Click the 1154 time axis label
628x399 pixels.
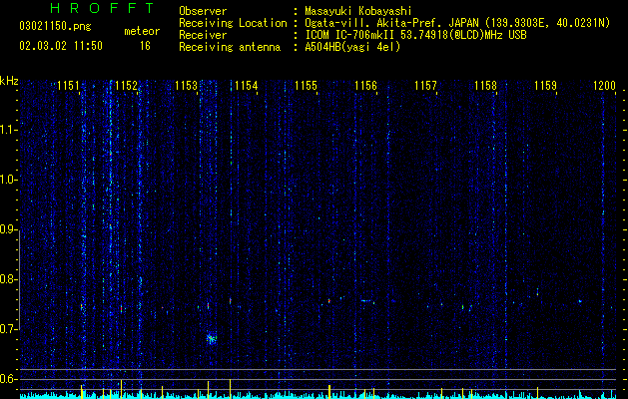(x=247, y=86)
